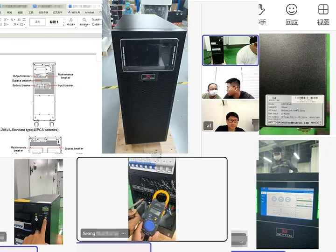Select the video tile with man in glasses
This screenshot has height=252, width=336.
[x=231, y=116]
